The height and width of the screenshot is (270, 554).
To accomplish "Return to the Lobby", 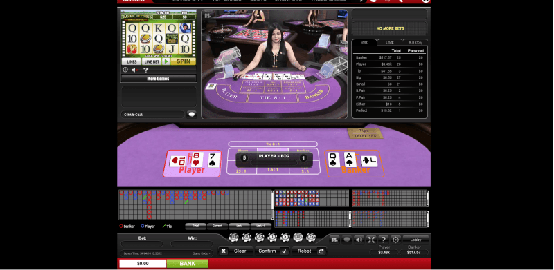I will (x=416, y=240).
